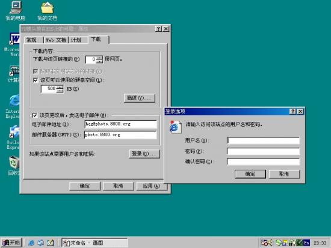Select the 下载 (Download) tab
This screenshot has width=331, height=248.
point(99,40)
